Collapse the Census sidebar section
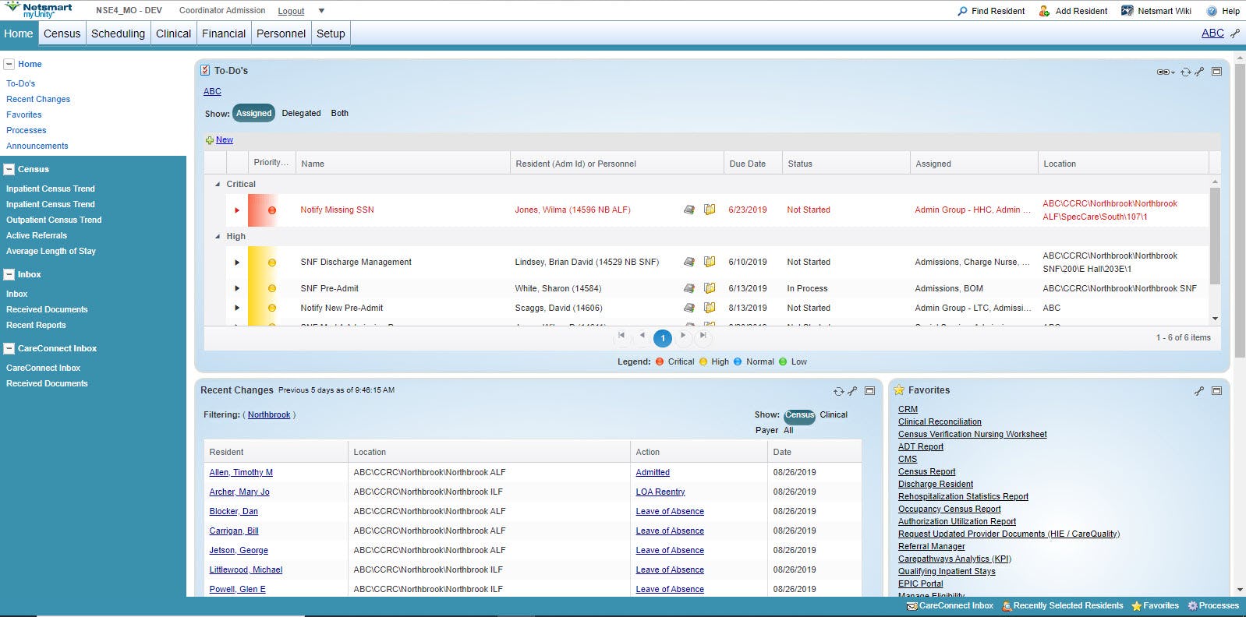 coord(9,169)
